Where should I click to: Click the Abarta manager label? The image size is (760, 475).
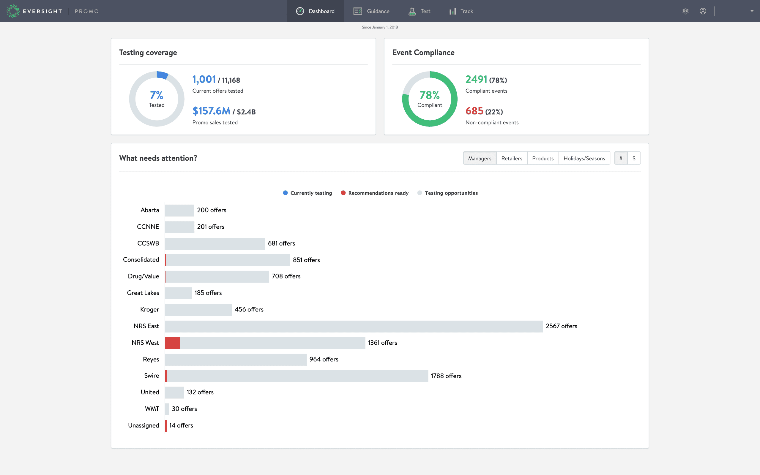click(150, 210)
